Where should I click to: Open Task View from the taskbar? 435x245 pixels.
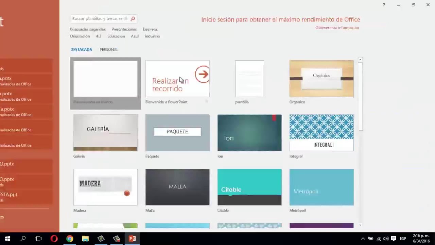[38, 239]
